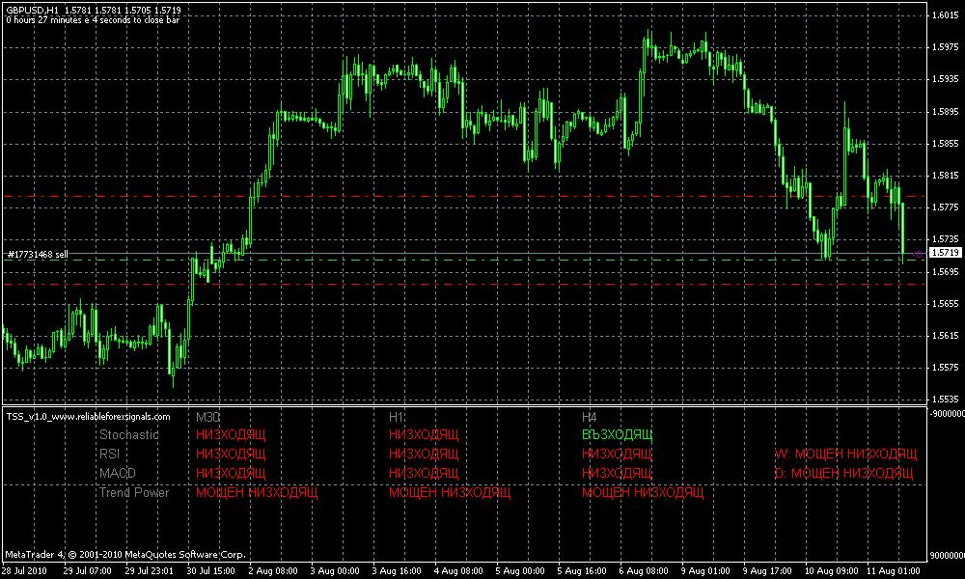Image resolution: width=965 pixels, height=579 pixels.
Task: Click the H1 column header in indicator panel
Action: click(397, 417)
